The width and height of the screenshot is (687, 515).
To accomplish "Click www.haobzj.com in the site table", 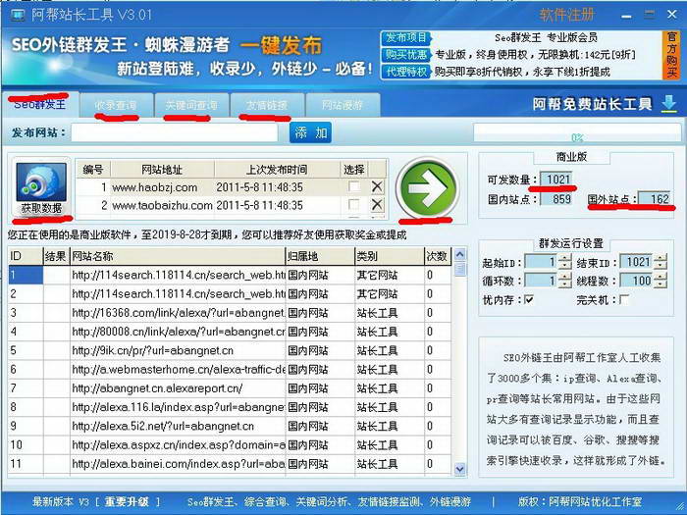I will (155, 187).
